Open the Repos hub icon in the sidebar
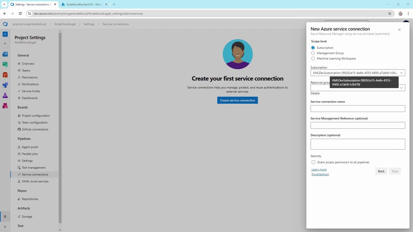This screenshot has height=232, width=413. tap(5, 75)
